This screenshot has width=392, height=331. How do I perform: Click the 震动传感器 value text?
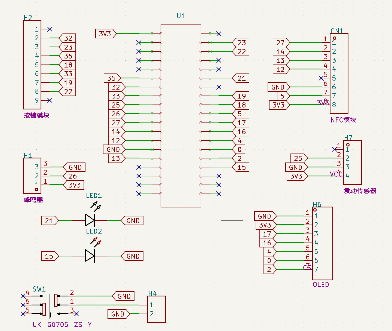click(360, 191)
